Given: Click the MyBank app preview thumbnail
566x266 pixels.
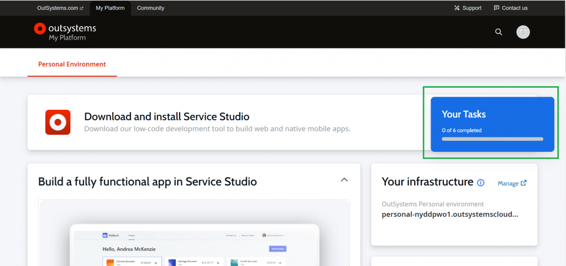Looking at the screenshot, I should (194, 232).
